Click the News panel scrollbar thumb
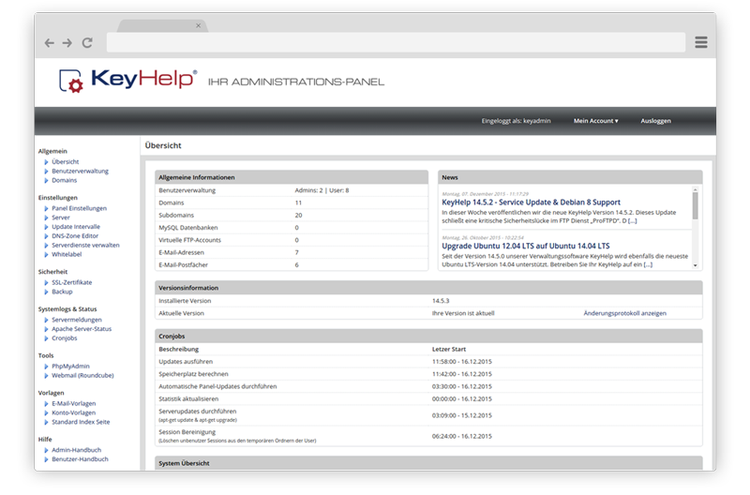 pyautogui.click(x=695, y=205)
